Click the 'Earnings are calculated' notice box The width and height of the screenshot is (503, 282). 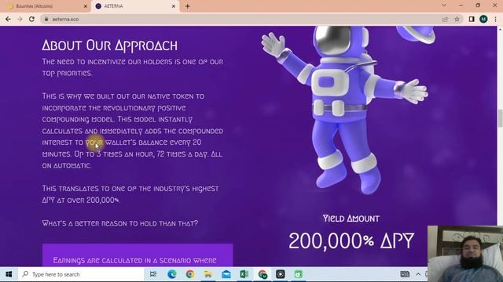click(x=138, y=255)
